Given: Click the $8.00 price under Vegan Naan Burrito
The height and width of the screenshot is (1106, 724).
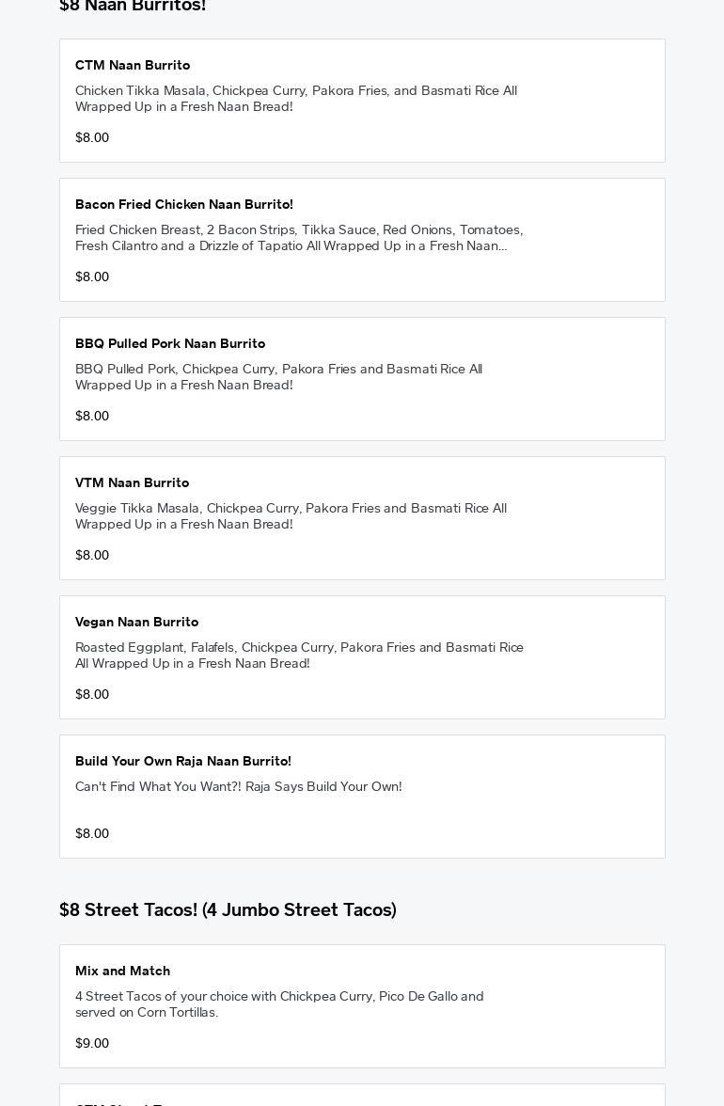Looking at the screenshot, I should click(92, 694).
